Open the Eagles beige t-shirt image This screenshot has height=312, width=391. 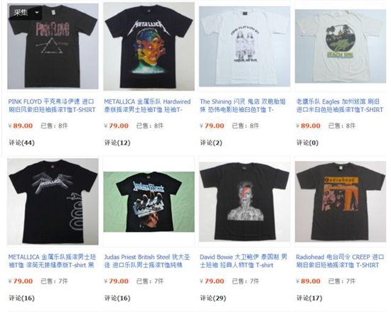pyautogui.click(x=341, y=46)
